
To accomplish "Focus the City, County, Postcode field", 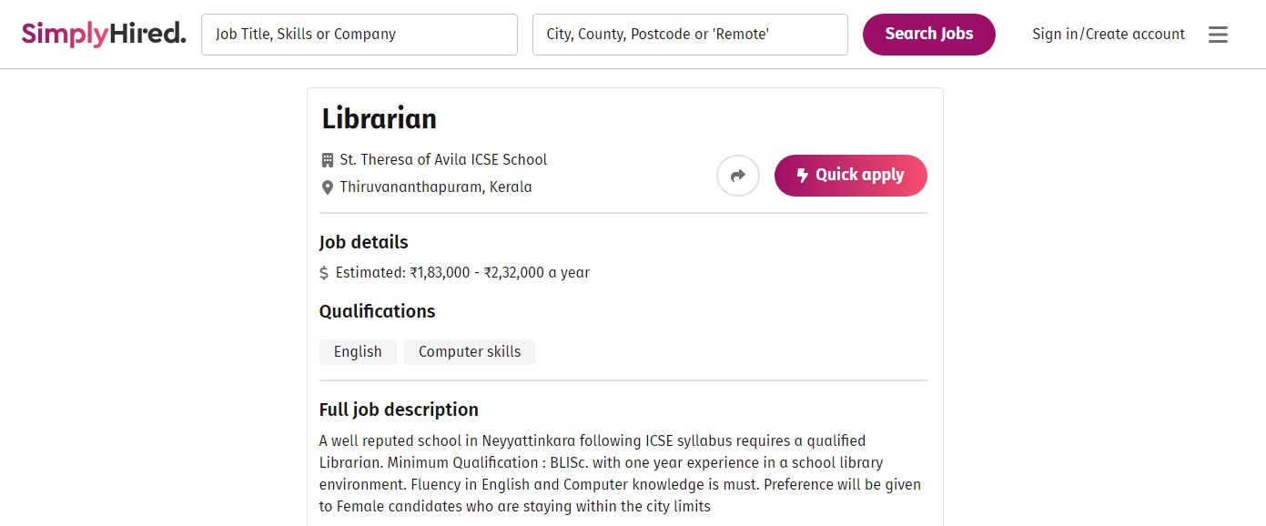I will [690, 35].
